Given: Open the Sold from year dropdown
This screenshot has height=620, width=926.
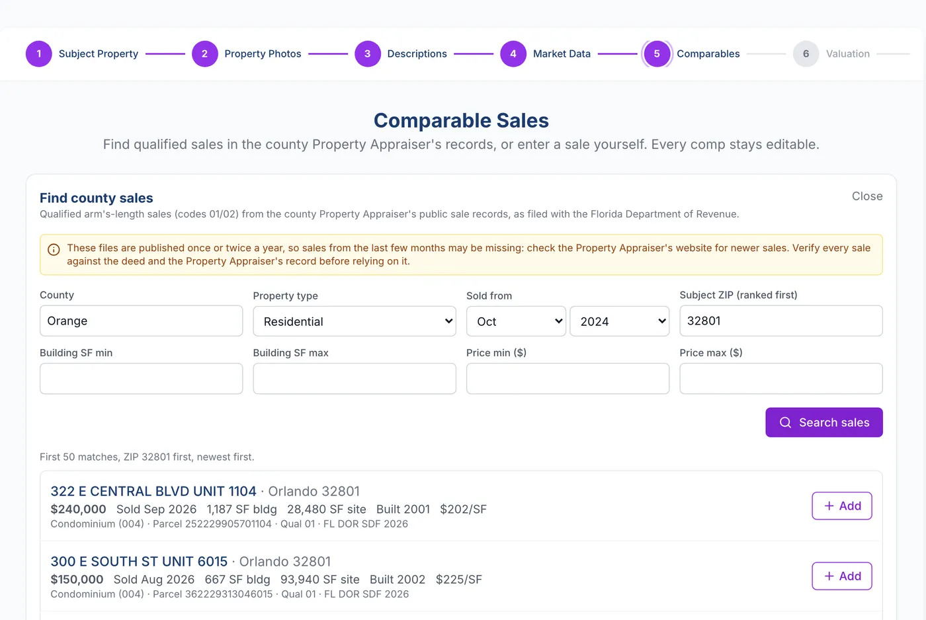Looking at the screenshot, I should click(619, 321).
